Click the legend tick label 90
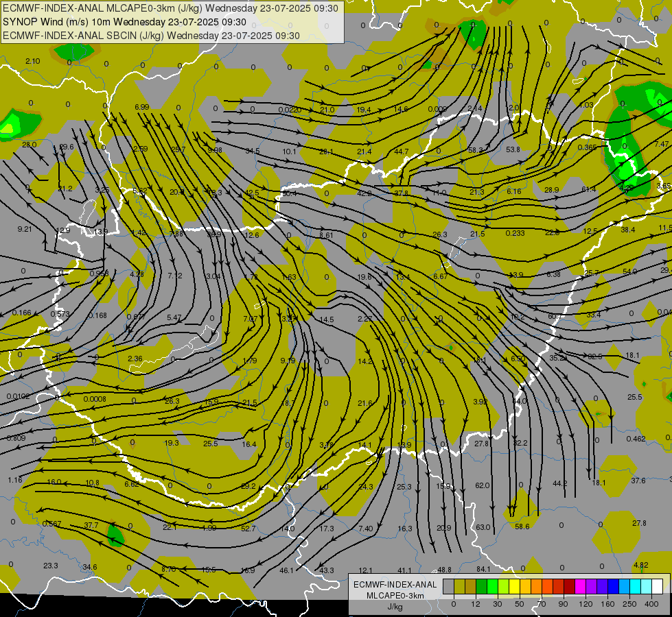 pos(563,604)
